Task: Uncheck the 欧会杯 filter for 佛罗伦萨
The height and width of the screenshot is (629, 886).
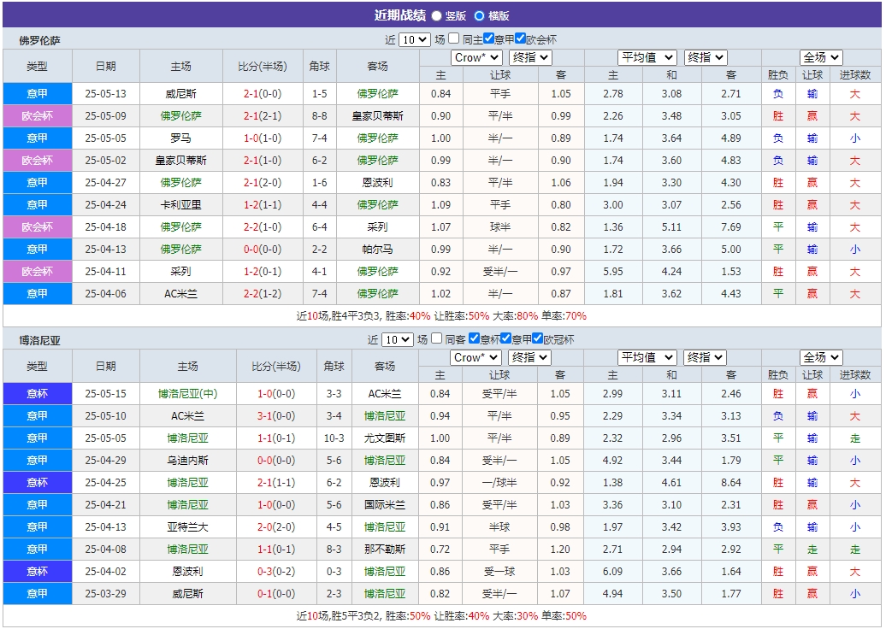Action: coord(521,38)
